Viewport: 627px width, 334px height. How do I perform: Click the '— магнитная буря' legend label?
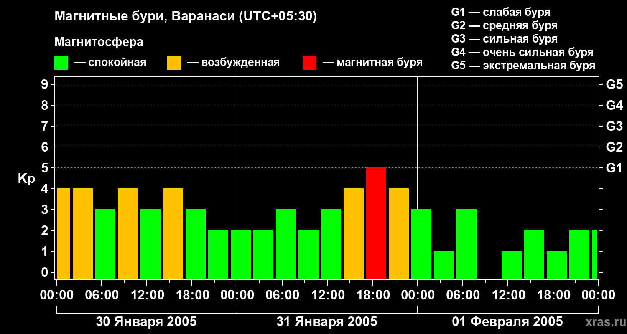(x=372, y=63)
